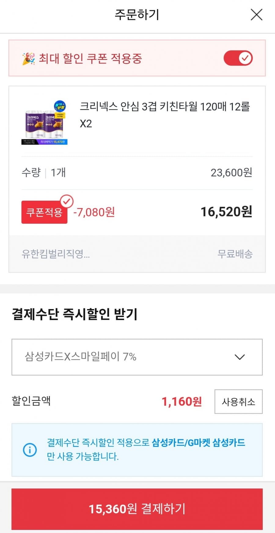This screenshot has width=275, height=533.
Task: Tap the checkmark badge on 쿠폰적용
Action: click(x=67, y=201)
